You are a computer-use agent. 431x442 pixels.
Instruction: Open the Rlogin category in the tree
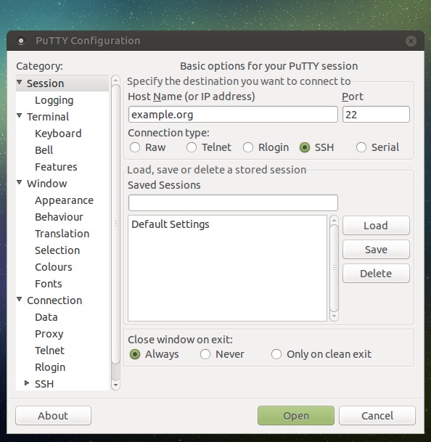(50, 367)
